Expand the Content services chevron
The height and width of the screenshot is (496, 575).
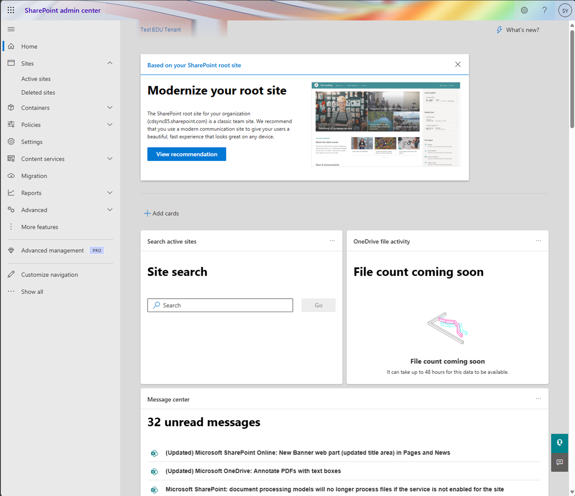(x=110, y=158)
